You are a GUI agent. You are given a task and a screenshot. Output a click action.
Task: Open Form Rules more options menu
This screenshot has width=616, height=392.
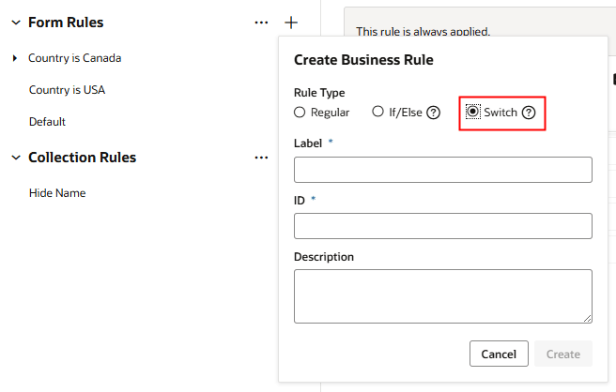pos(261,23)
